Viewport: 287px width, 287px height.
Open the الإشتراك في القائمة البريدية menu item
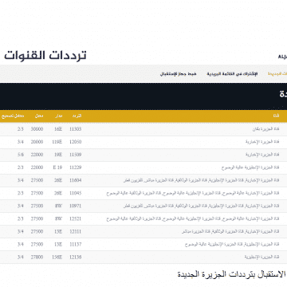(232, 74)
